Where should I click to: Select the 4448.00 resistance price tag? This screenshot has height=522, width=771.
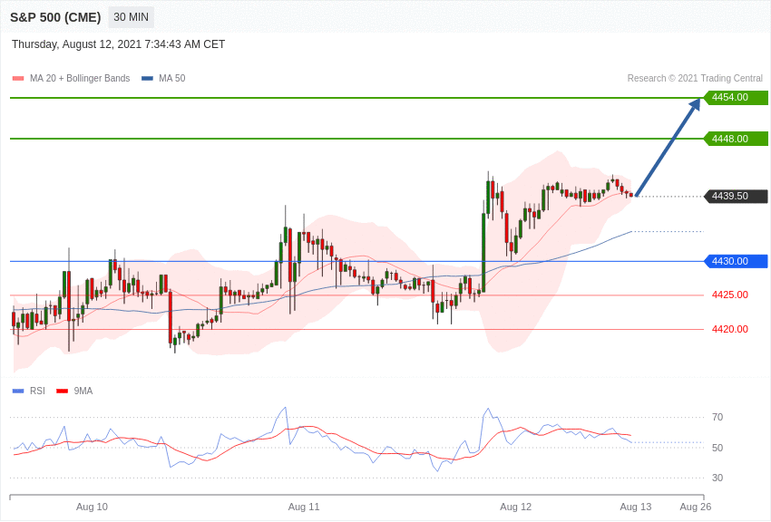[x=736, y=139]
